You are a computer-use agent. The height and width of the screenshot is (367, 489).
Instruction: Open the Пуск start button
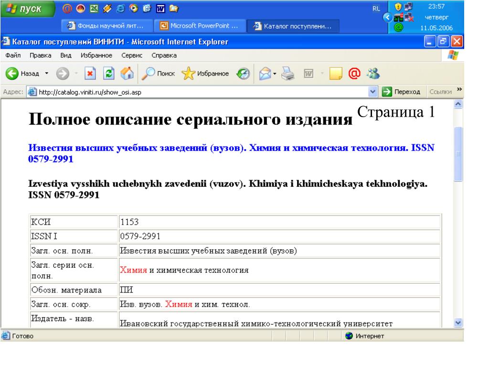tap(27, 9)
